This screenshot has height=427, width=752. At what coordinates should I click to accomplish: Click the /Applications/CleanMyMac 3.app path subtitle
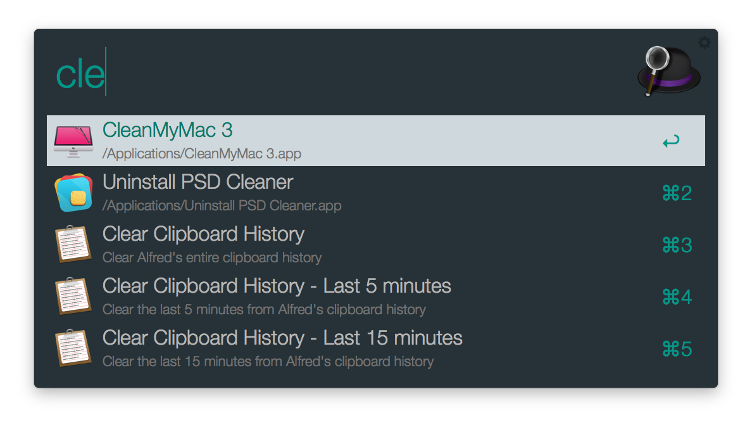tap(201, 154)
